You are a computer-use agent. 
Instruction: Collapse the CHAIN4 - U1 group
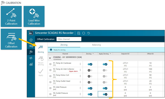coord(50,58)
